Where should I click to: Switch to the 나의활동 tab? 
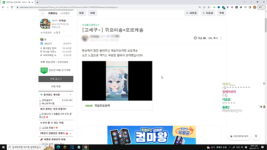(65, 13)
